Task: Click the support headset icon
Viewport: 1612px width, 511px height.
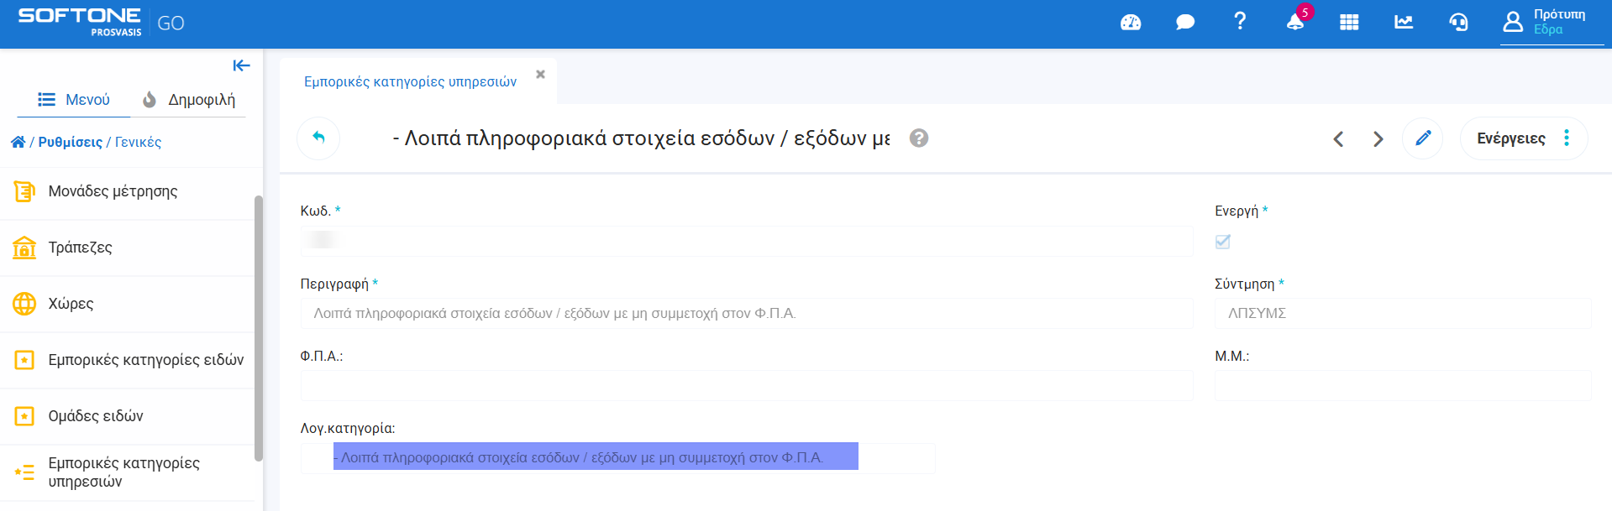Action: pos(1458,23)
